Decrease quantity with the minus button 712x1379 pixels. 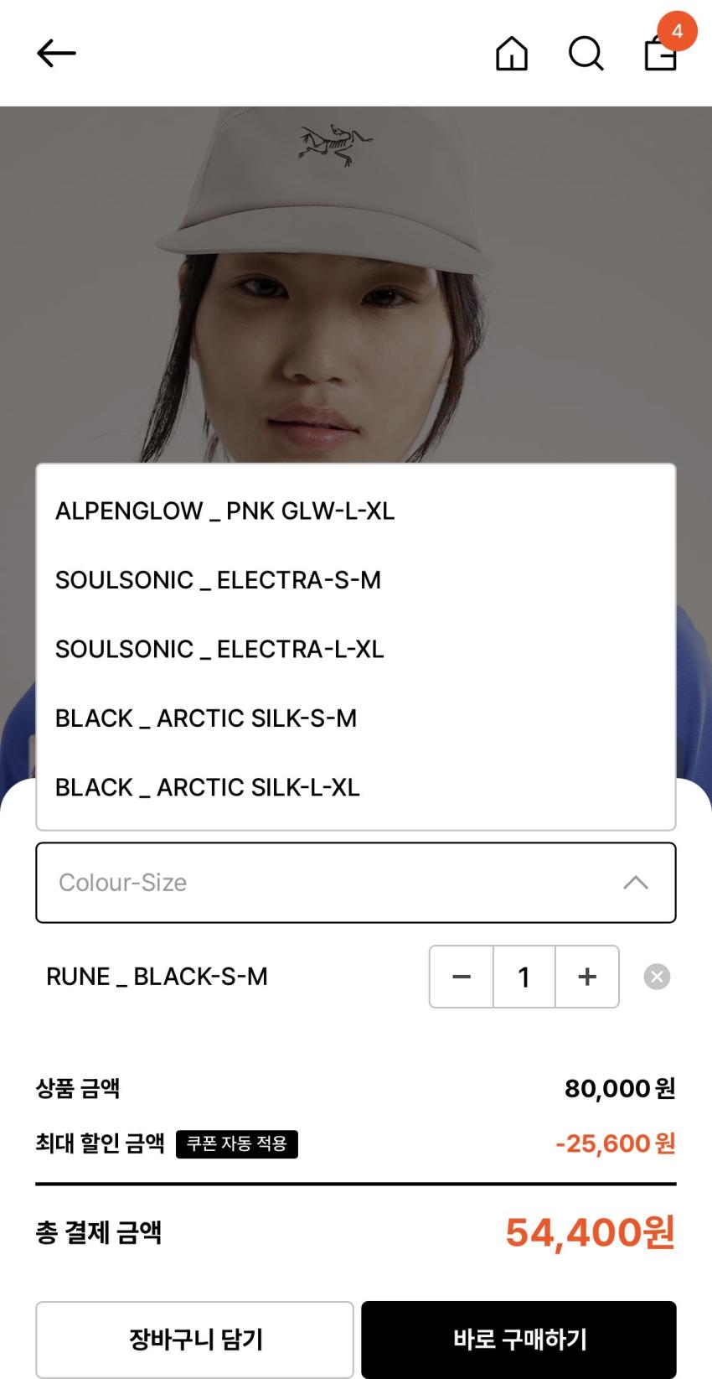click(462, 977)
